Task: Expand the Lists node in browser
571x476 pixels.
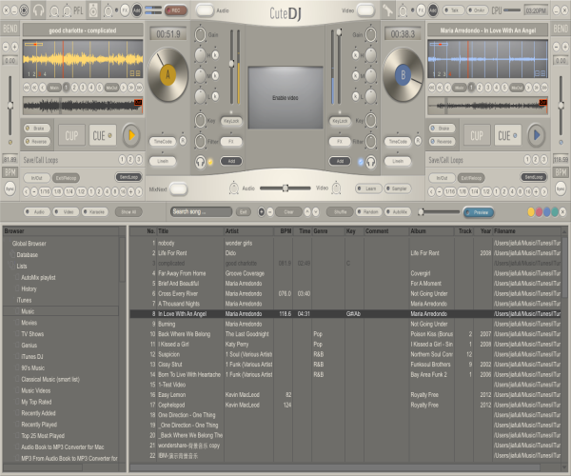Action: click(x=21, y=267)
